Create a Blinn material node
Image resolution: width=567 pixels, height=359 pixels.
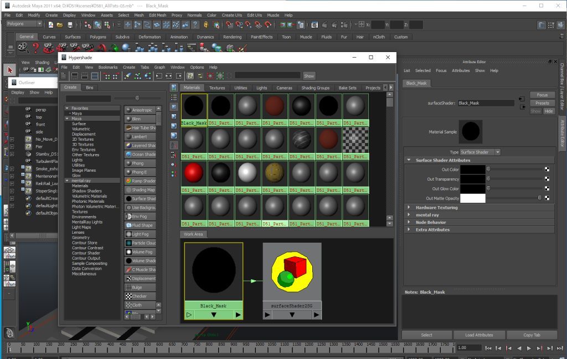[140, 119]
